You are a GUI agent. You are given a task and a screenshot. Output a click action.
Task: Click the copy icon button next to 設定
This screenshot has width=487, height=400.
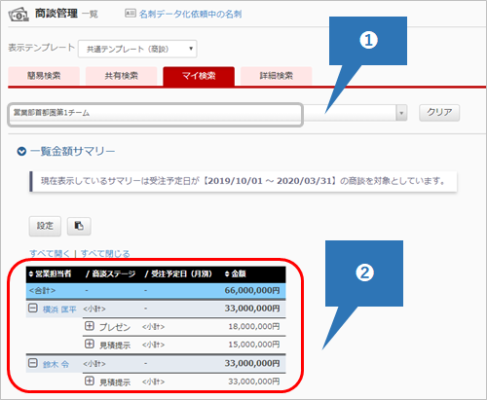coord(79,226)
